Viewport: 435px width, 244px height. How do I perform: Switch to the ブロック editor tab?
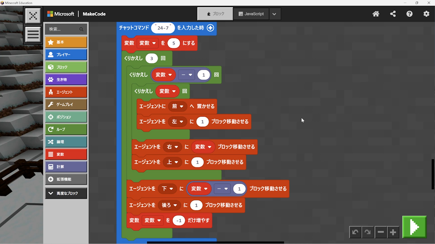click(x=215, y=14)
